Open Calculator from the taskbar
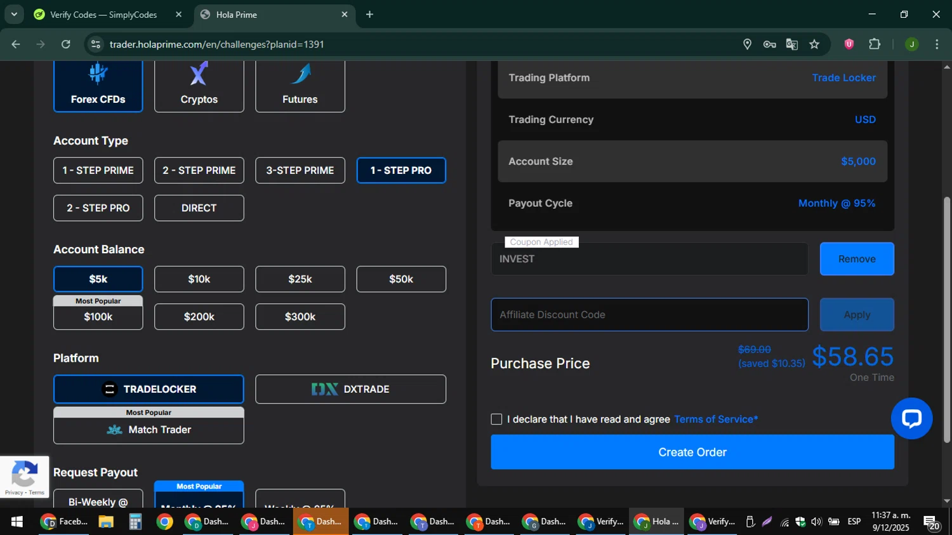This screenshot has height=535, width=952. [135, 522]
